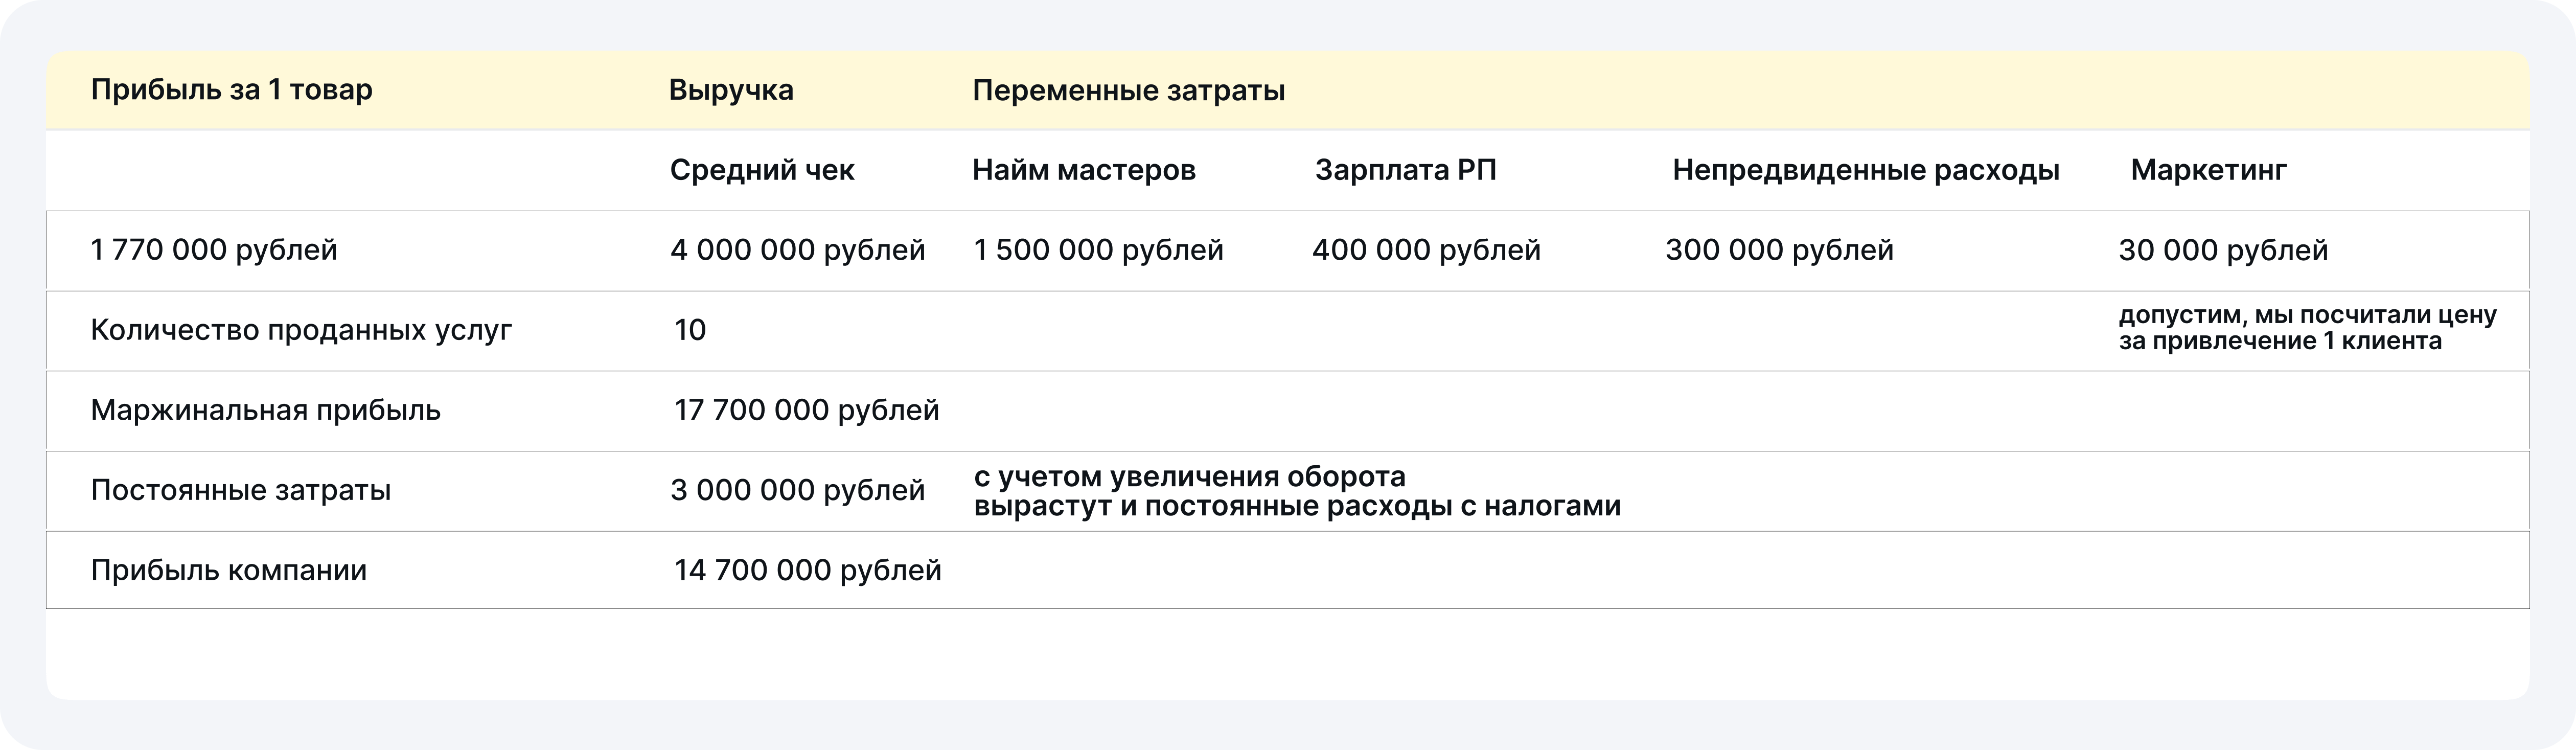Click the "Переменные затраты" header

[x=1128, y=91]
